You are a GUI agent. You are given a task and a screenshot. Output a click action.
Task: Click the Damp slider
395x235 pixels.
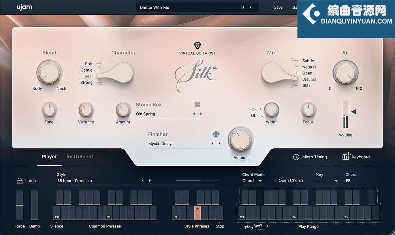[x=34, y=205]
